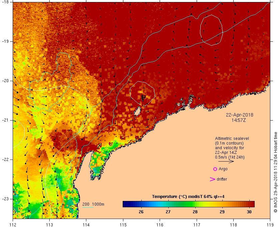Click the colorbar tick label 27

pyautogui.click(x=168, y=212)
